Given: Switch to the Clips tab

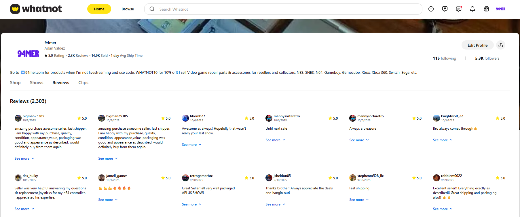Looking at the screenshot, I should (83, 83).
